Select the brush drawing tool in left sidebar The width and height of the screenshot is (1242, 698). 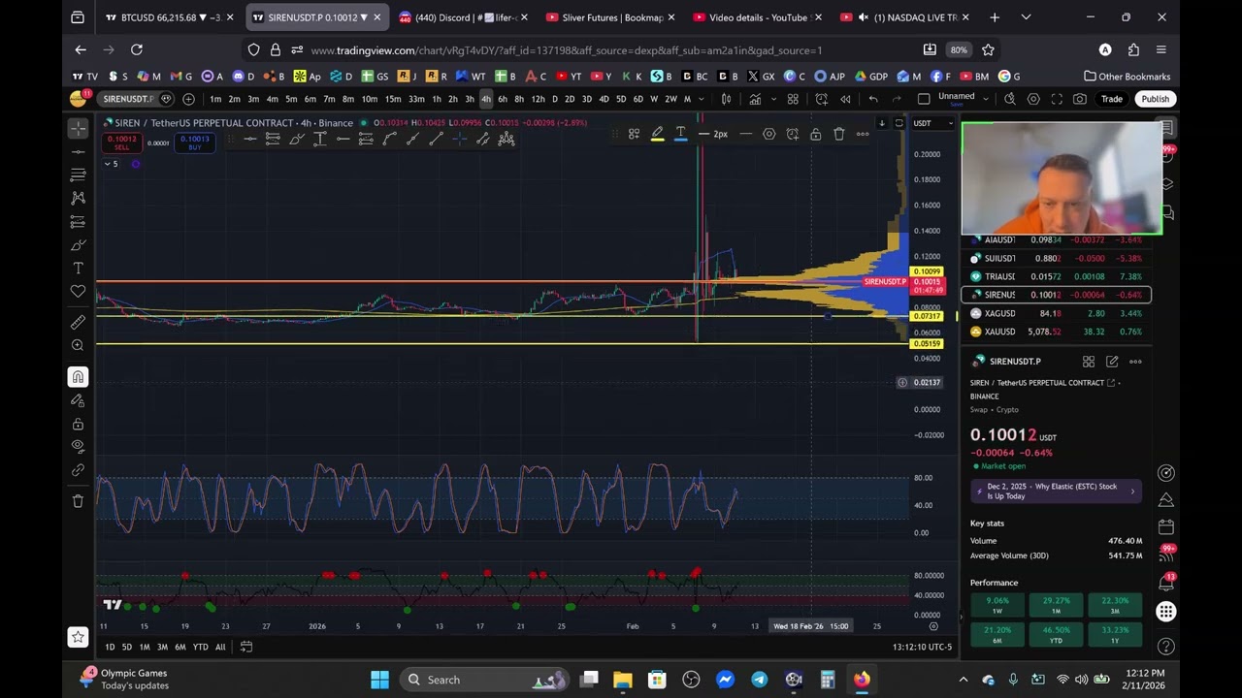pos(78,245)
